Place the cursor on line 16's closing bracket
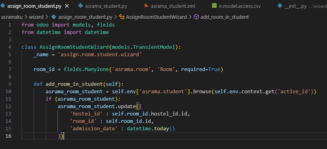The width and height of the screenshot is (327, 149). (62, 136)
